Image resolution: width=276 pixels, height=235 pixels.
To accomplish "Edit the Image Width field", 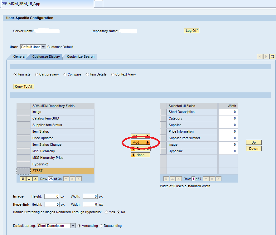I will point(90,196).
